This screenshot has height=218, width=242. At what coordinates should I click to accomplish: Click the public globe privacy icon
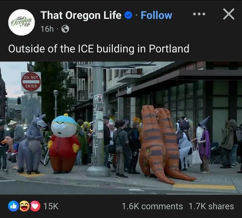coord(66,29)
